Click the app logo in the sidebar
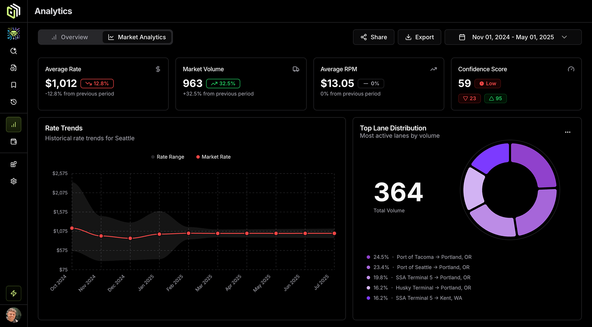 13,11
